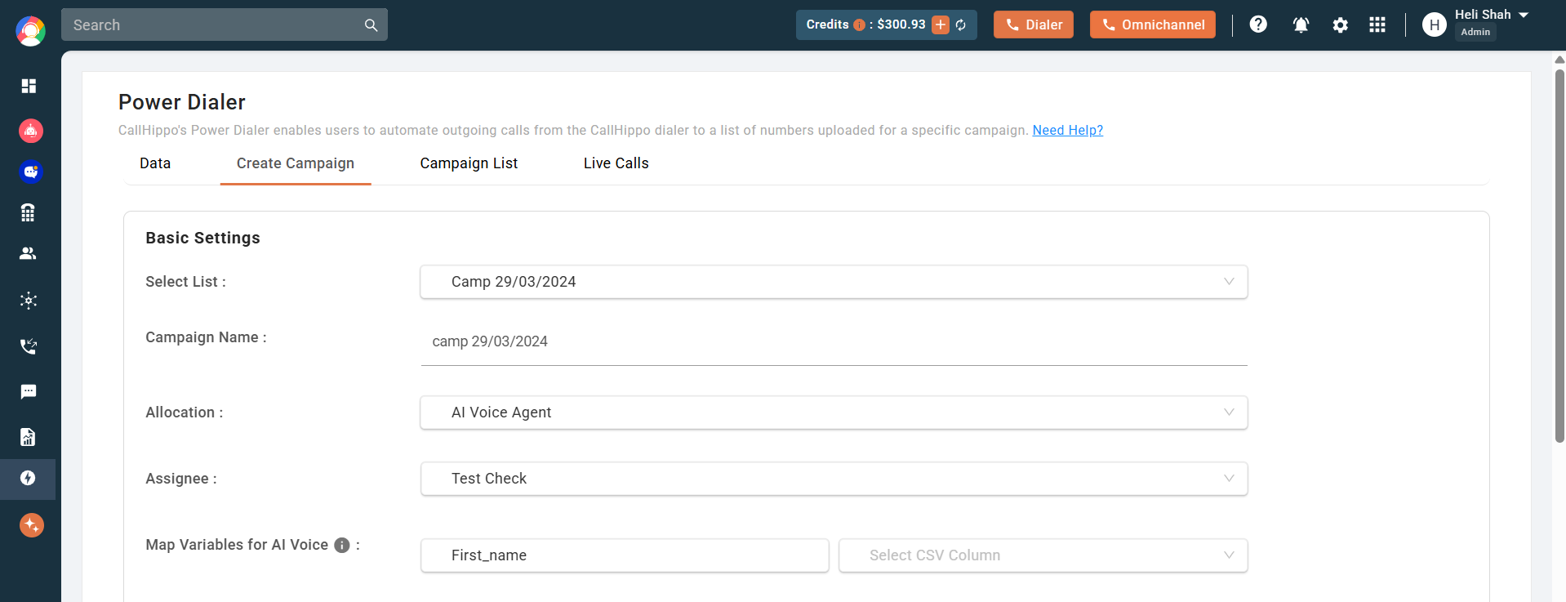Add credits with the plus icon
This screenshot has height=602, width=1566.
click(941, 25)
